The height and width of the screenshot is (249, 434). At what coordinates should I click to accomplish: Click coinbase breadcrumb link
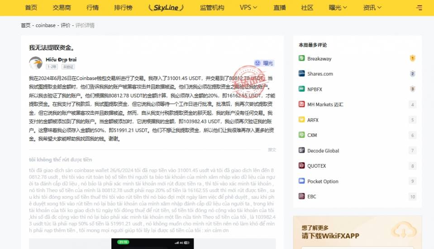click(45, 25)
